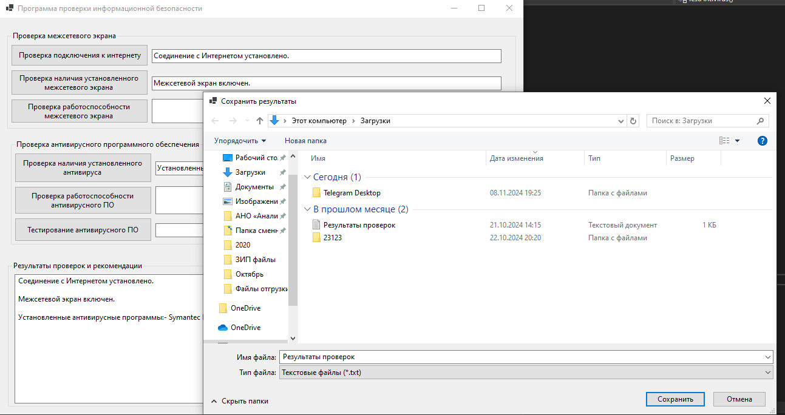Change view layout icon in toolbar

tap(724, 141)
